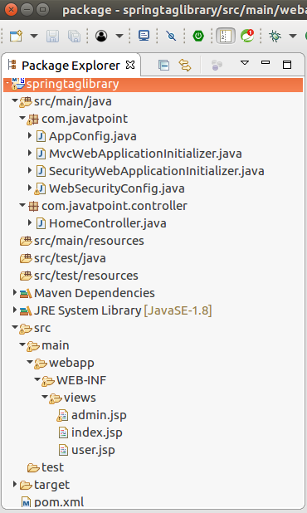
Task: Expand the target folder
Action: pyautogui.click(x=15, y=484)
